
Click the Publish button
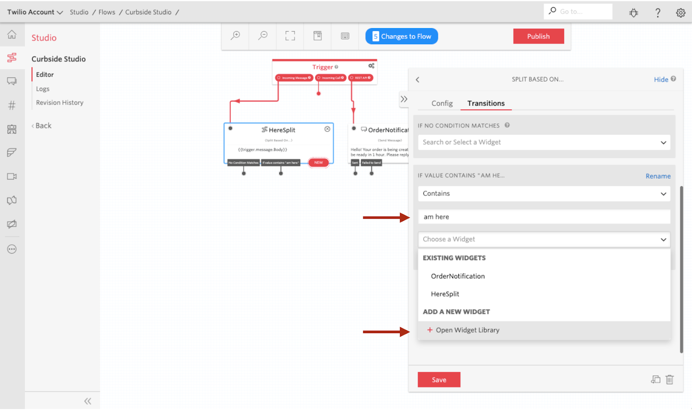pos(538,36)
